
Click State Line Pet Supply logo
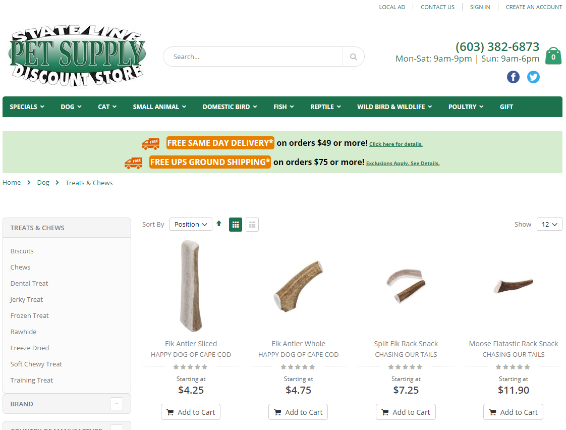[x=77, y=56]
